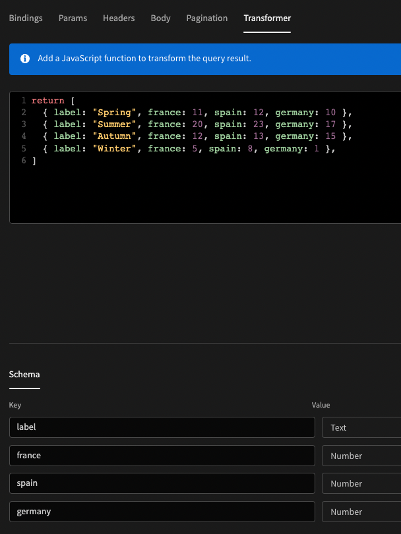Switch to the Params tab
The width and height of the screenshot is (401, 534).
[x=73, y=18]
